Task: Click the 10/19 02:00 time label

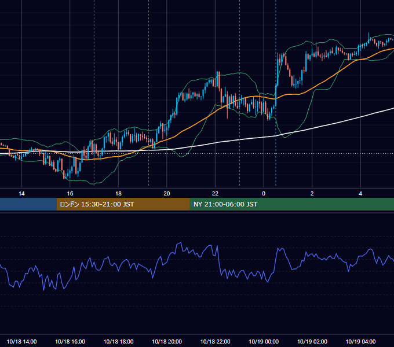Action: [312, 341]
